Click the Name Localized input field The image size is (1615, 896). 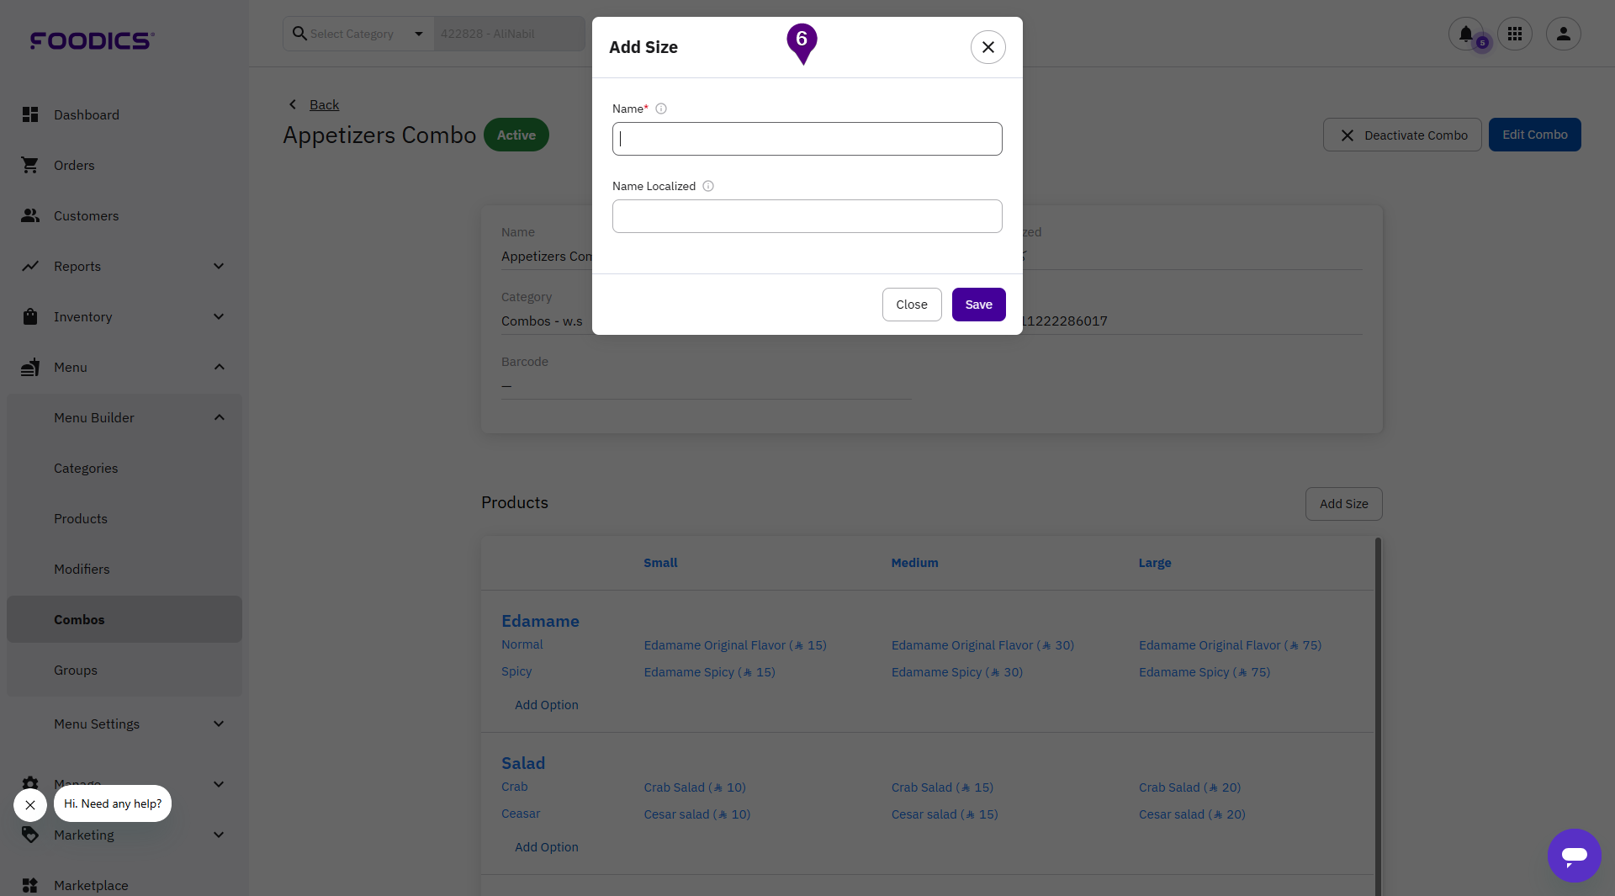coord(807,216)
